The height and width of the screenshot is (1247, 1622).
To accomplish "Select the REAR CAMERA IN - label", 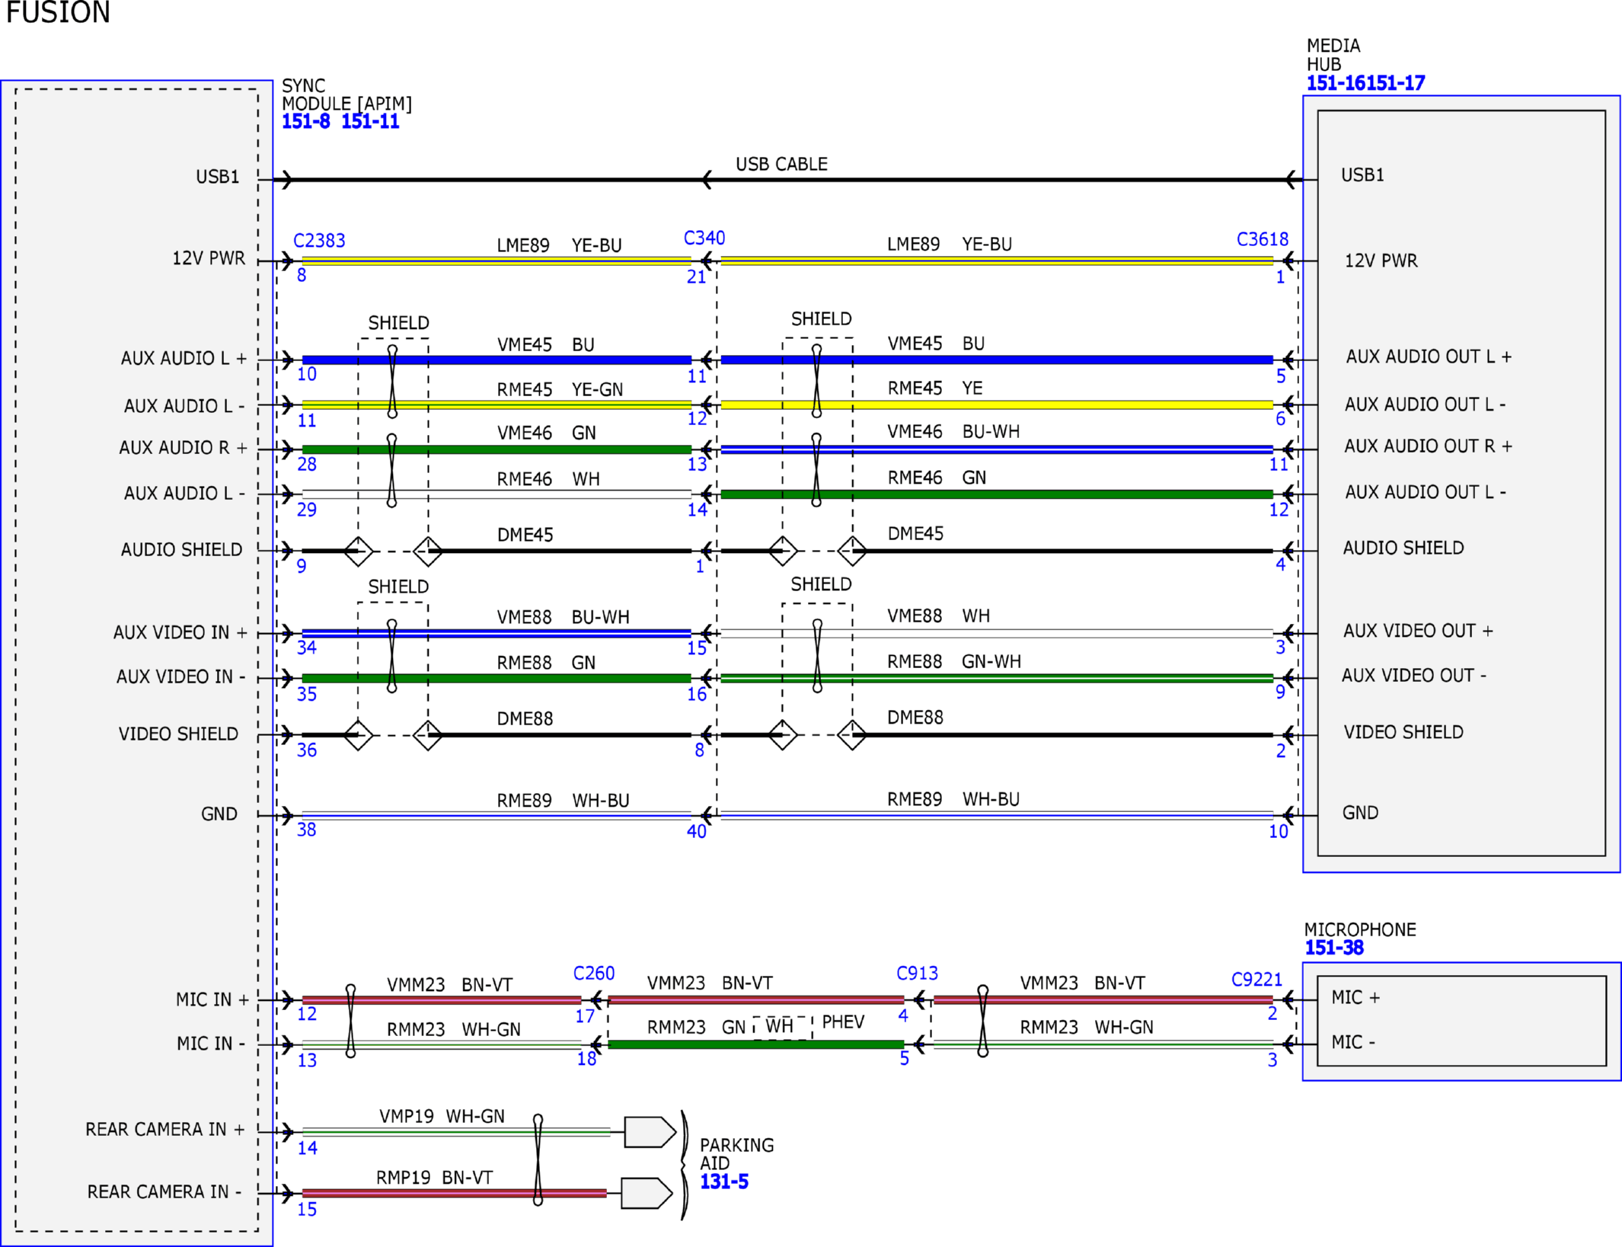I will [x=164, y=1191].
